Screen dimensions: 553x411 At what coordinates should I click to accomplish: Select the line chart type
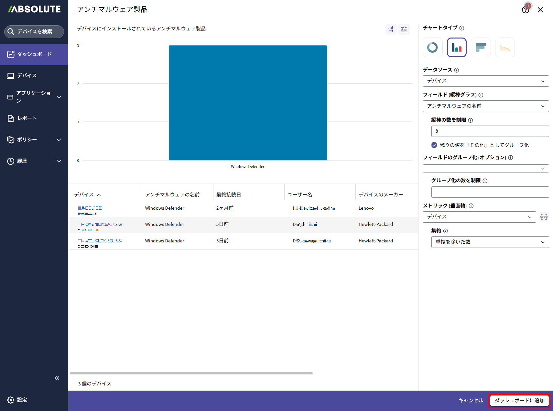point(505,48)
